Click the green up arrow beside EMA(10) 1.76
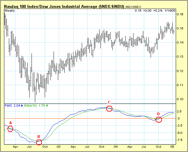The image size is (188, 152). [x=47, y=106]
